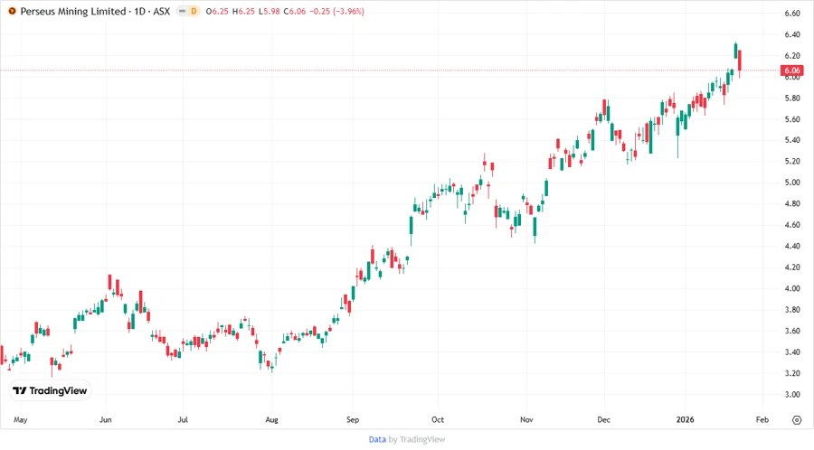This screenshot has width=814, height=450.
Task: Open the Data link below chart
Action: pyautogui.click(x=377, y=440)
